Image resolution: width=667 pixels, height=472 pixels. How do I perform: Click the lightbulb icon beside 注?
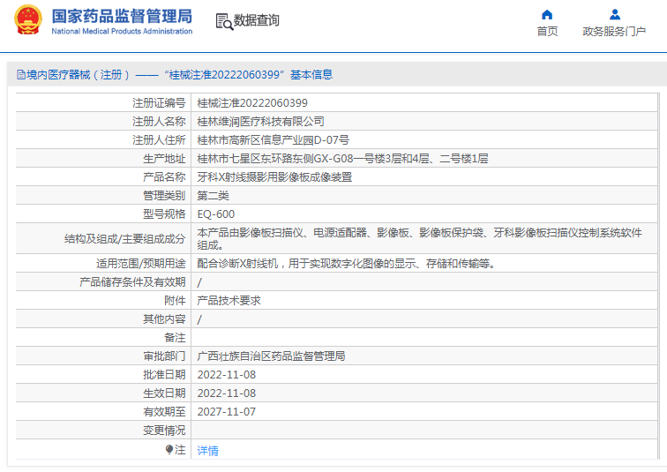point(169,449)
